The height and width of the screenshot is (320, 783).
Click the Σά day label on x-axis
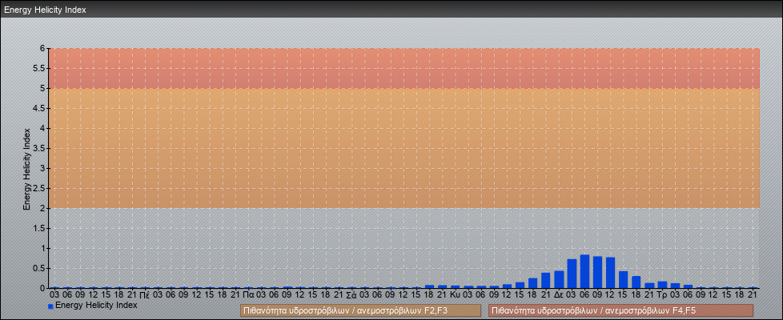pos(351,294)
